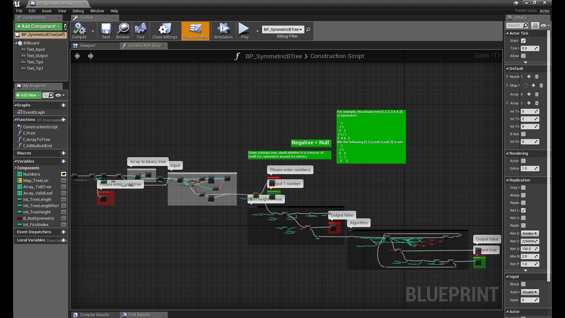Viewport: 565px width, 318px height.
Task: Click Add New in My Blueprint panel
Action: click(28, 95)
